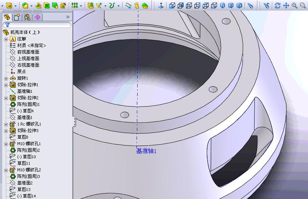308x199 pixels.
Task: Expand the 旋转1 feature node
Action: tap(6, 79)
